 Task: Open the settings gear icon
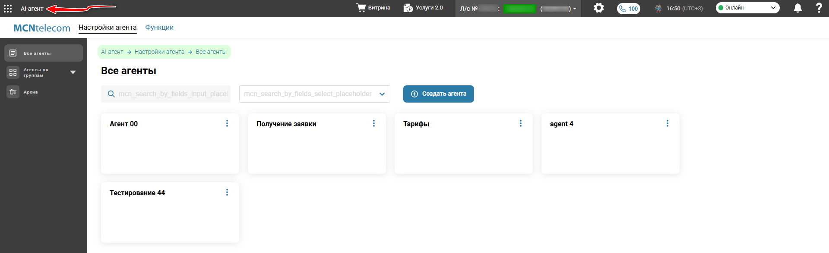(x=598, y=8)
